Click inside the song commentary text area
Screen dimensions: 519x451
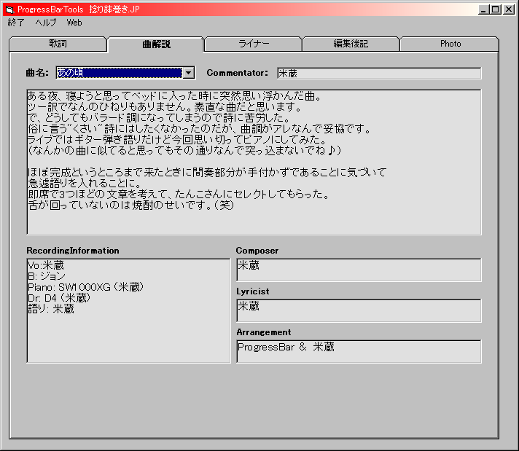coord(254,162)
